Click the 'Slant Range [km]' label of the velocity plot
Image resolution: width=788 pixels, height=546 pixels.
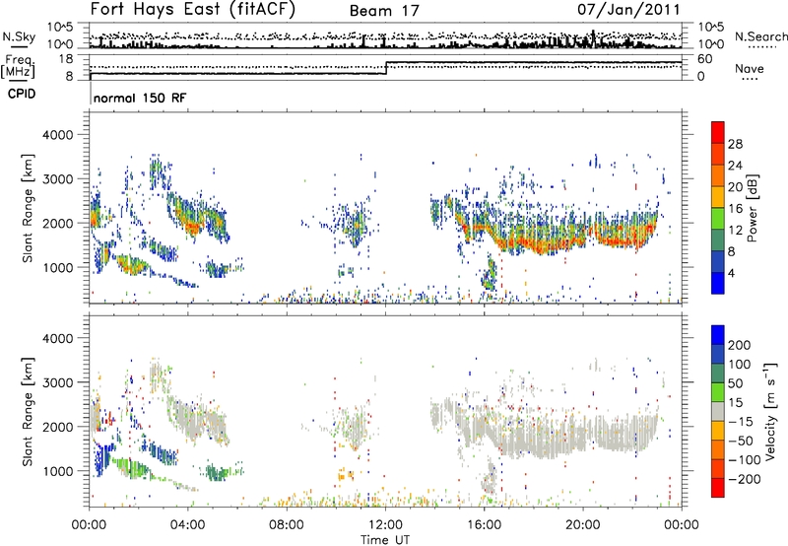tap(28, 411)
